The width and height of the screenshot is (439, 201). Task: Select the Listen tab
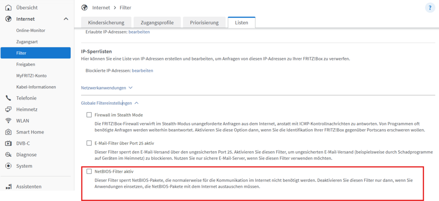click(241, 23)
